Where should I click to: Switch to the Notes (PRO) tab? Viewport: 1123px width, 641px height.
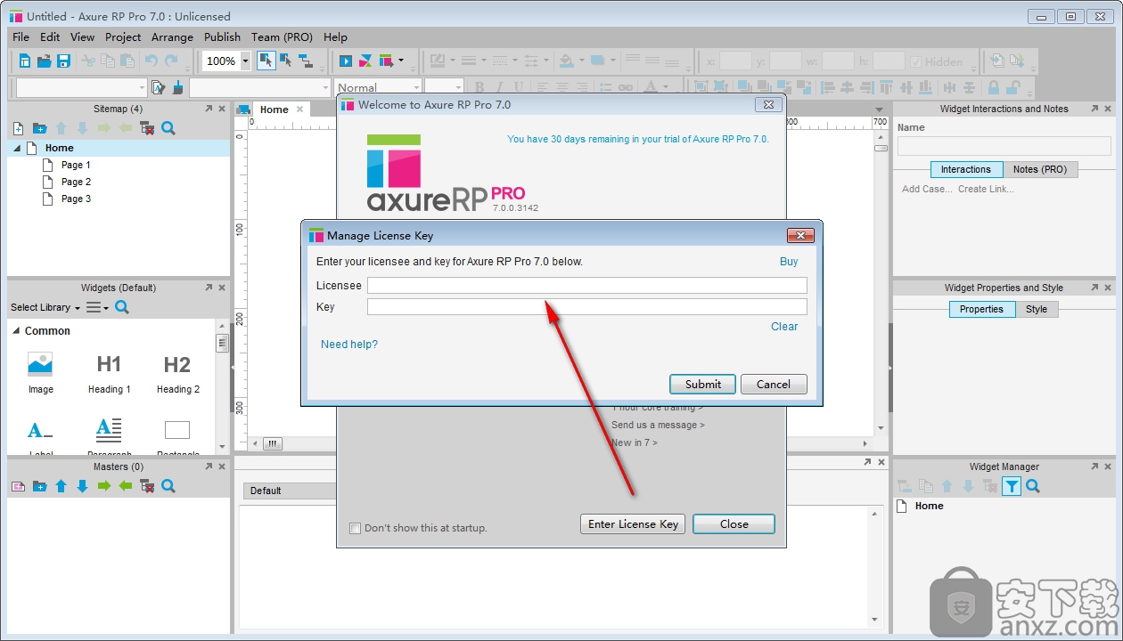coord(1040,169)
